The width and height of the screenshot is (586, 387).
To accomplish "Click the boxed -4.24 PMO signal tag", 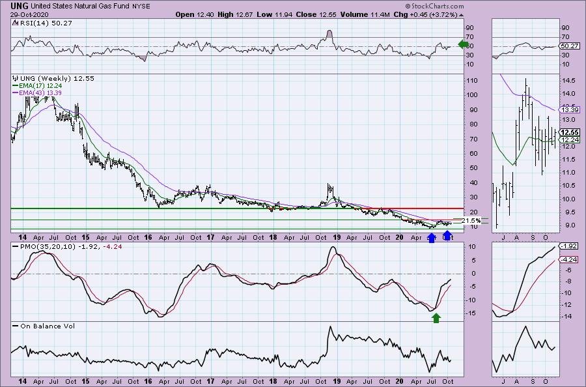I will (569, 259).
